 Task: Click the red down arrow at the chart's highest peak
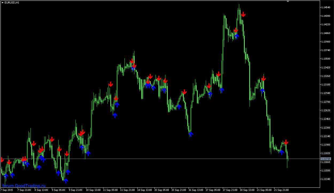(x=243, y=14)
